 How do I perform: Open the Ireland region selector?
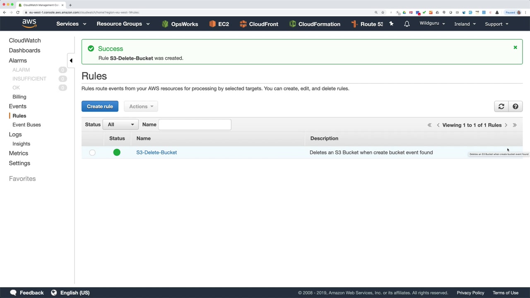(x=465, y=24)
